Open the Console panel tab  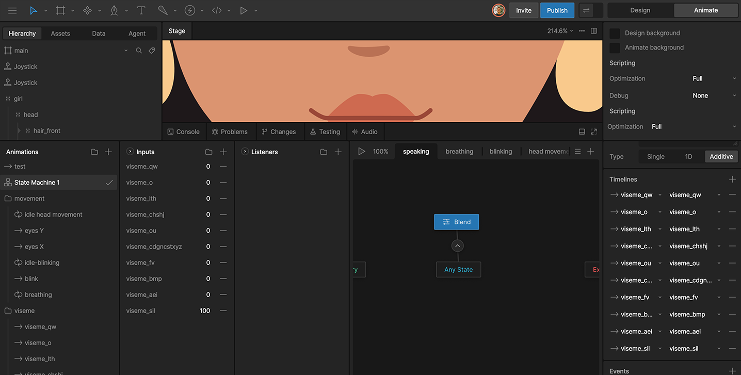click(x=183, y=132)
